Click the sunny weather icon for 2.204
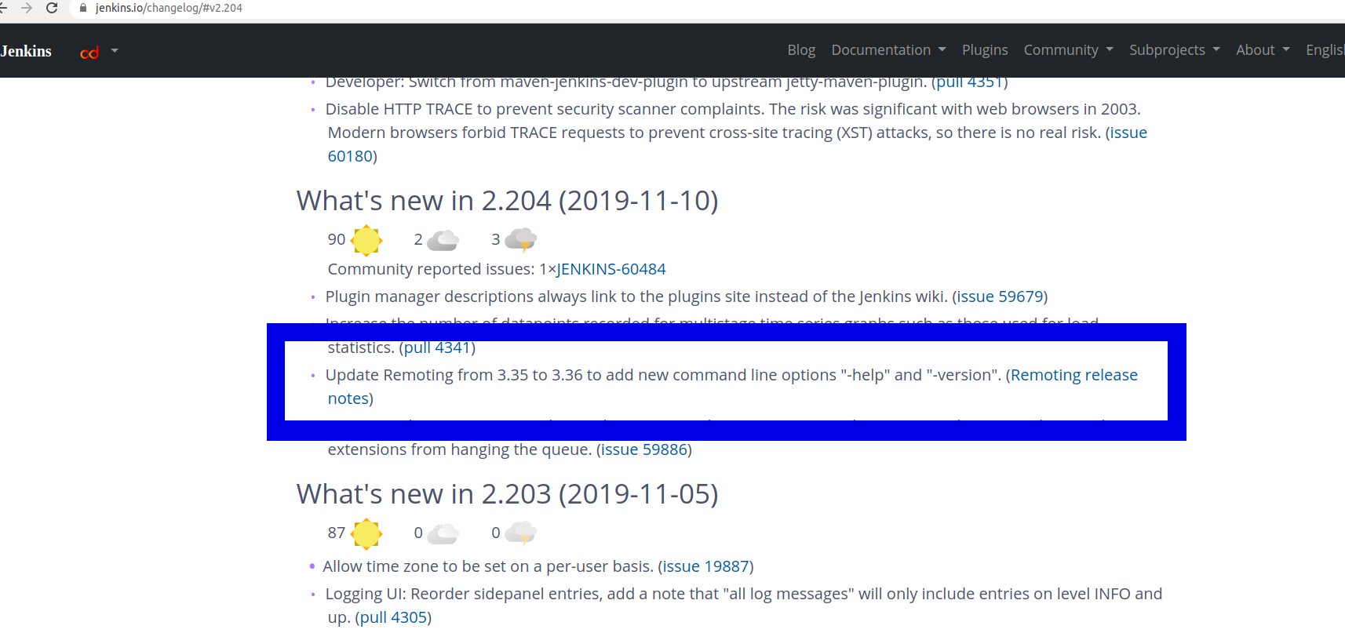Screen dimensions: 1345x633 366,239
